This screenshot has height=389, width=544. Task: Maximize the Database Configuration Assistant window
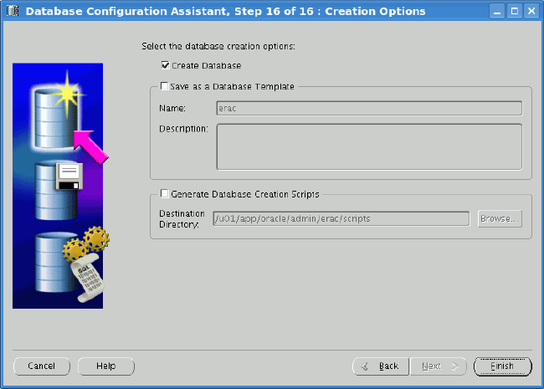(515, 12)
